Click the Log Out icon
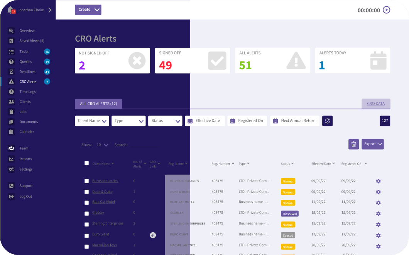This screenshot has width=409, height=255. pos(11,197)
